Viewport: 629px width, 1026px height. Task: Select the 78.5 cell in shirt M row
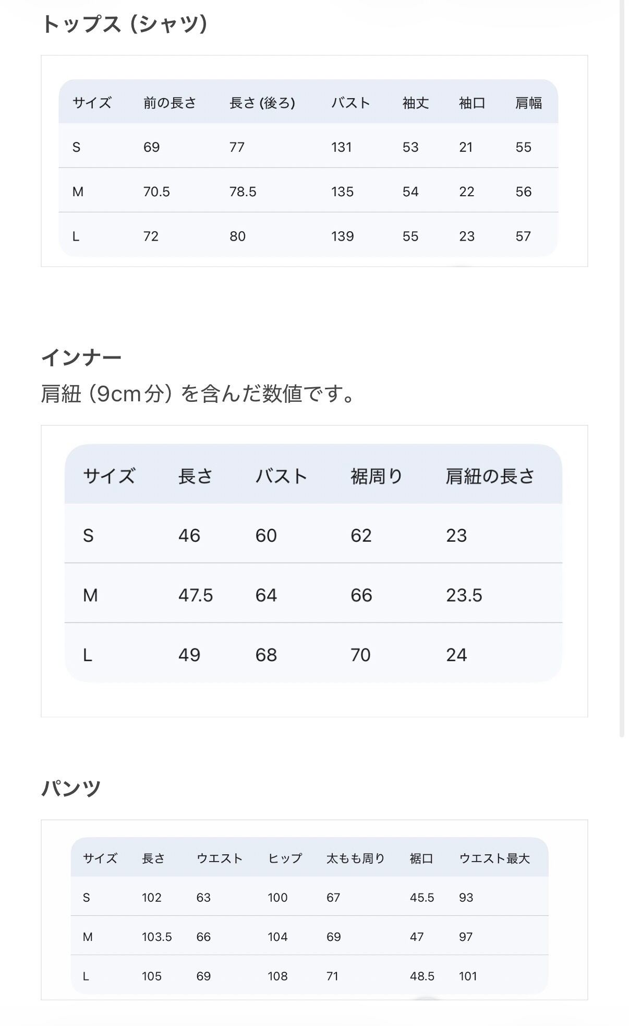point(243,192)
